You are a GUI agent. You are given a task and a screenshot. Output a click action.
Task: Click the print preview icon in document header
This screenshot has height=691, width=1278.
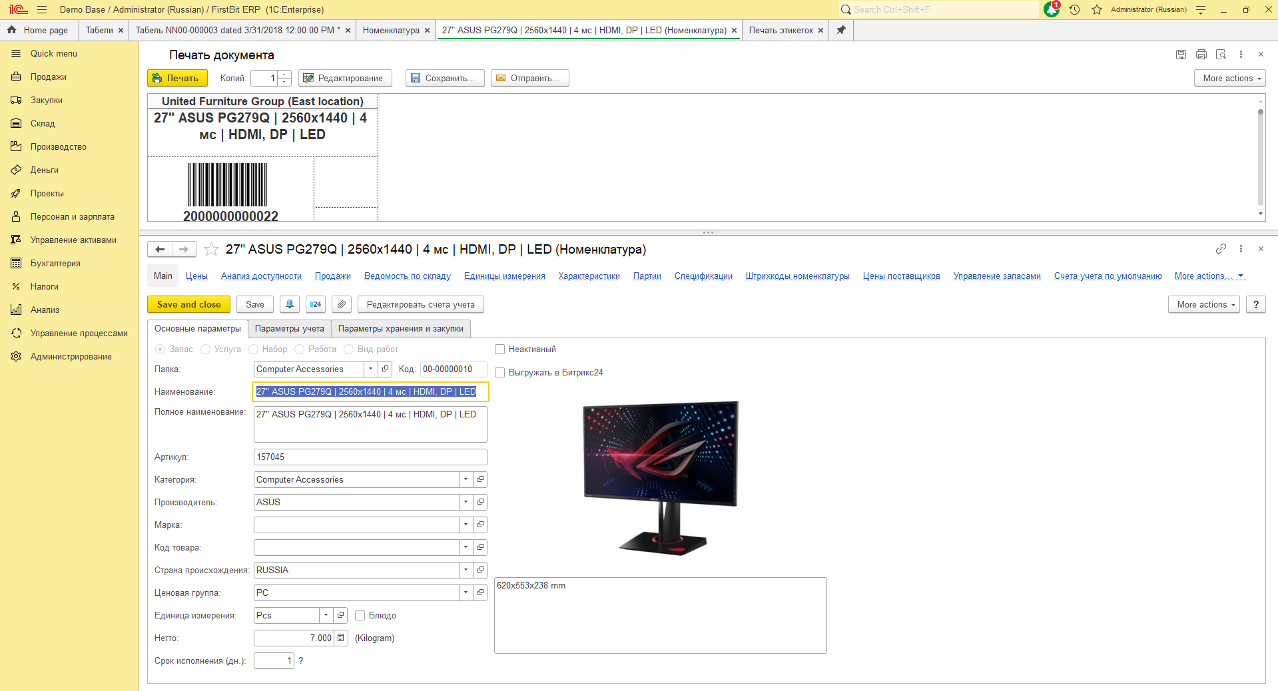pos(1221,55)
